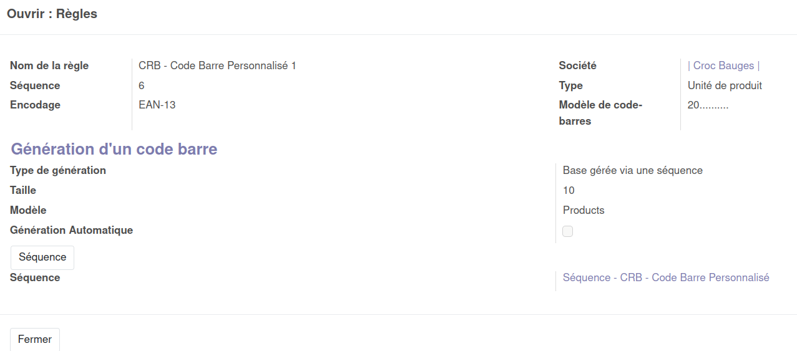This screenshot has width=797, height=351.
Task: Click the Société field label
Action: tap(577, 65)
